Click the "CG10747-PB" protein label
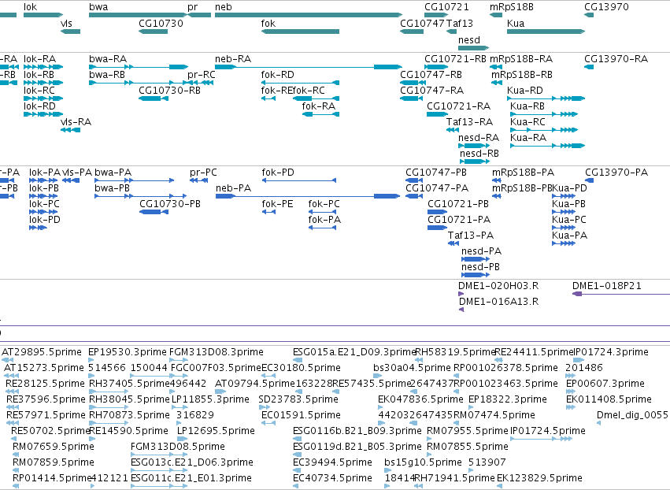 click(x=436, y=173)
